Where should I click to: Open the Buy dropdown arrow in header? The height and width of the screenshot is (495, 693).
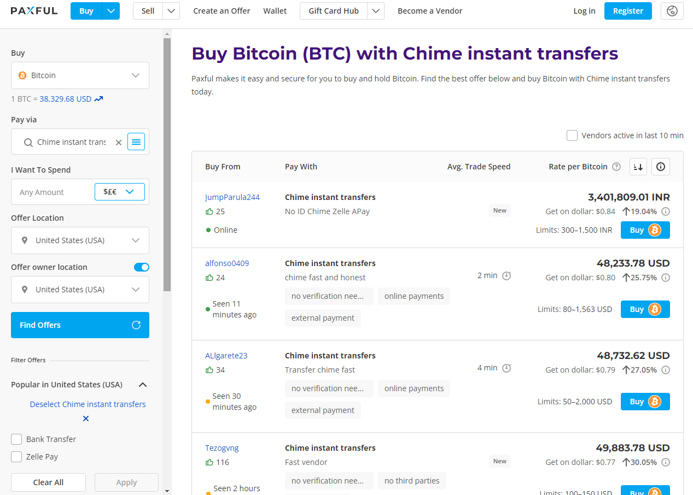pyautogui.click(x=111, y=11)
